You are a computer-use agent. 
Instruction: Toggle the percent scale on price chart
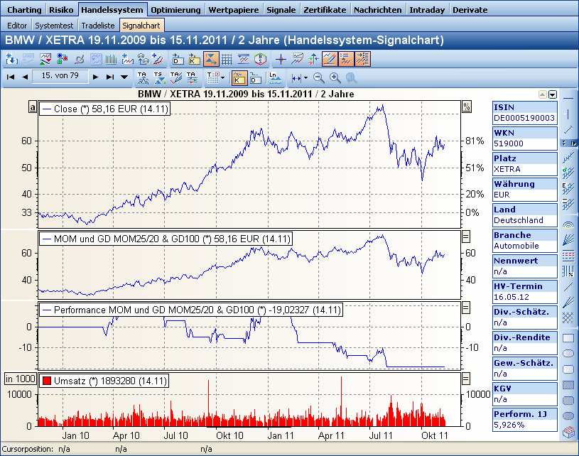[x=467, y=107]
